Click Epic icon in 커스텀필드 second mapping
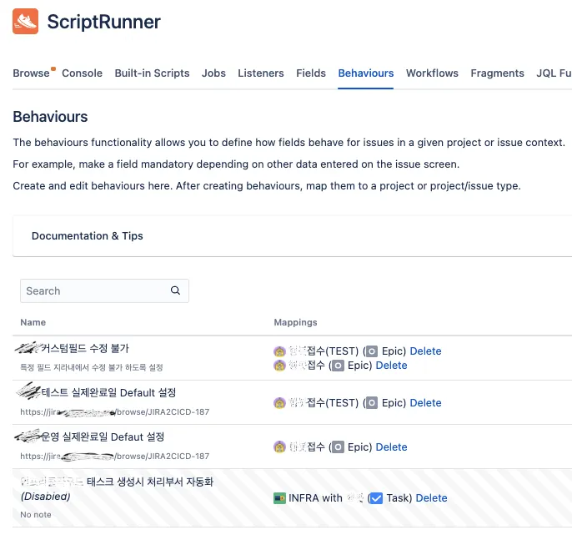 coord(338,366)
